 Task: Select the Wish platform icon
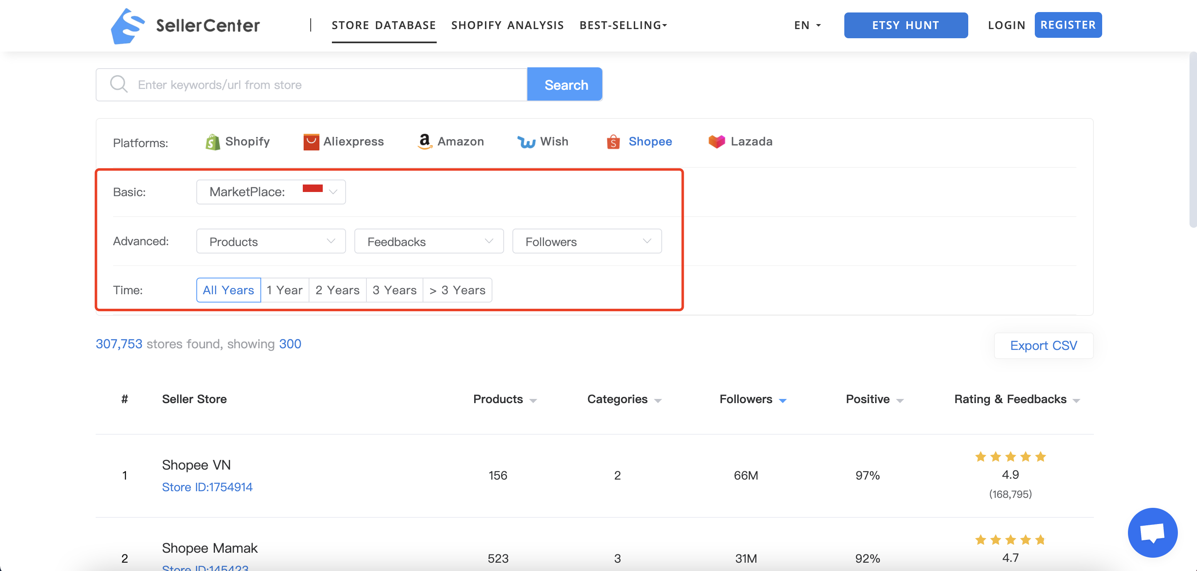tap(526, 142)
